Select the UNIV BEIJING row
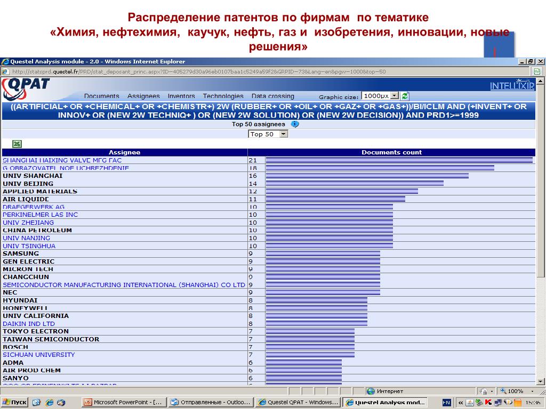The width and height of the screenshot is (546, 409). pos(269,184)
